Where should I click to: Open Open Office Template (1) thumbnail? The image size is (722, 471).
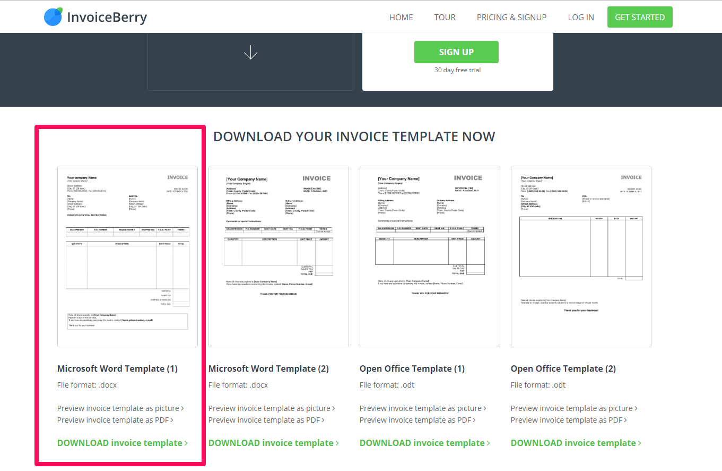click(x=430, y=256)
